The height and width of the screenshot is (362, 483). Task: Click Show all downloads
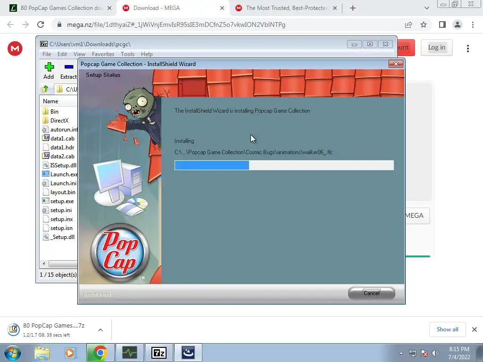(x=447, y=329)
